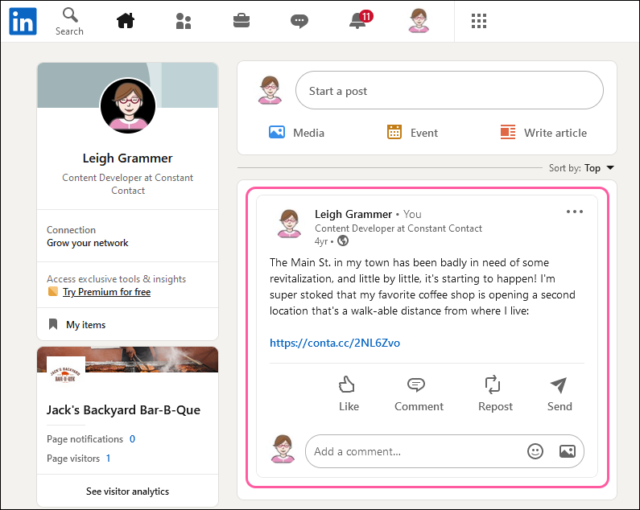This screenshot has height=510, width=640.
Task: Go to the Home house icon
Action: click(x=126, y=20)
